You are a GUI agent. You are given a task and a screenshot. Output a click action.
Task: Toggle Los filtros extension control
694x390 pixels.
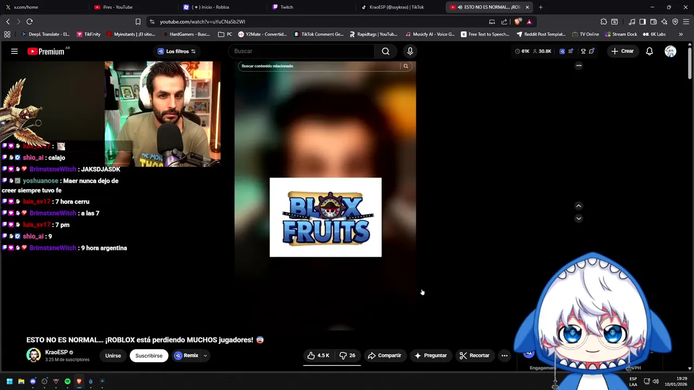tap(176, 51)
